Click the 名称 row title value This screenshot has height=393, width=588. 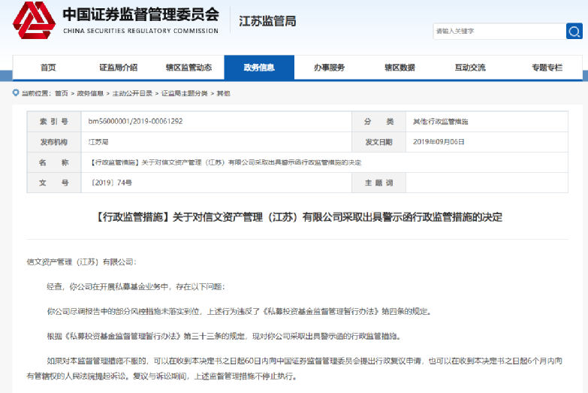tap(226, 162)
